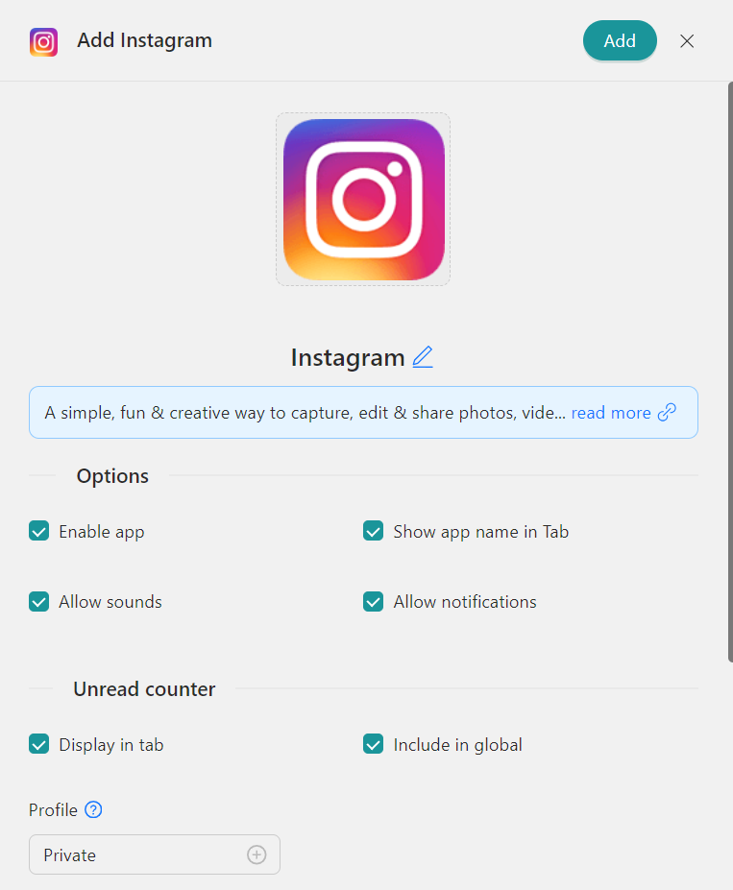Click the Add button
The image size is (733, 890).
(x=620, y=41)
